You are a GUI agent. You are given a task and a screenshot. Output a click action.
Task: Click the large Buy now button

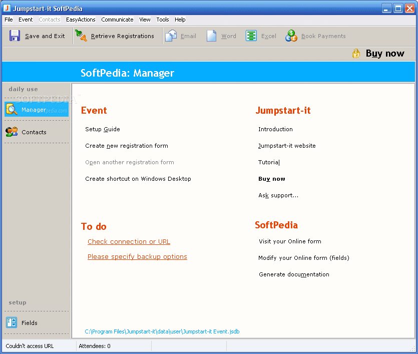click(385, 53)
